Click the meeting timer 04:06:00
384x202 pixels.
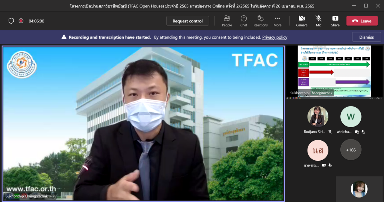[36, 21]
